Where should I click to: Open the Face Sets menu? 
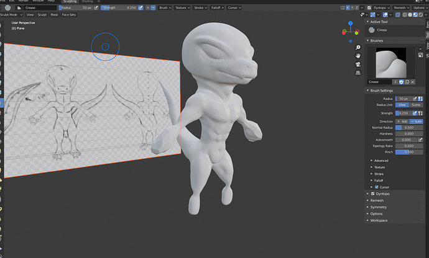click(68, 15)
